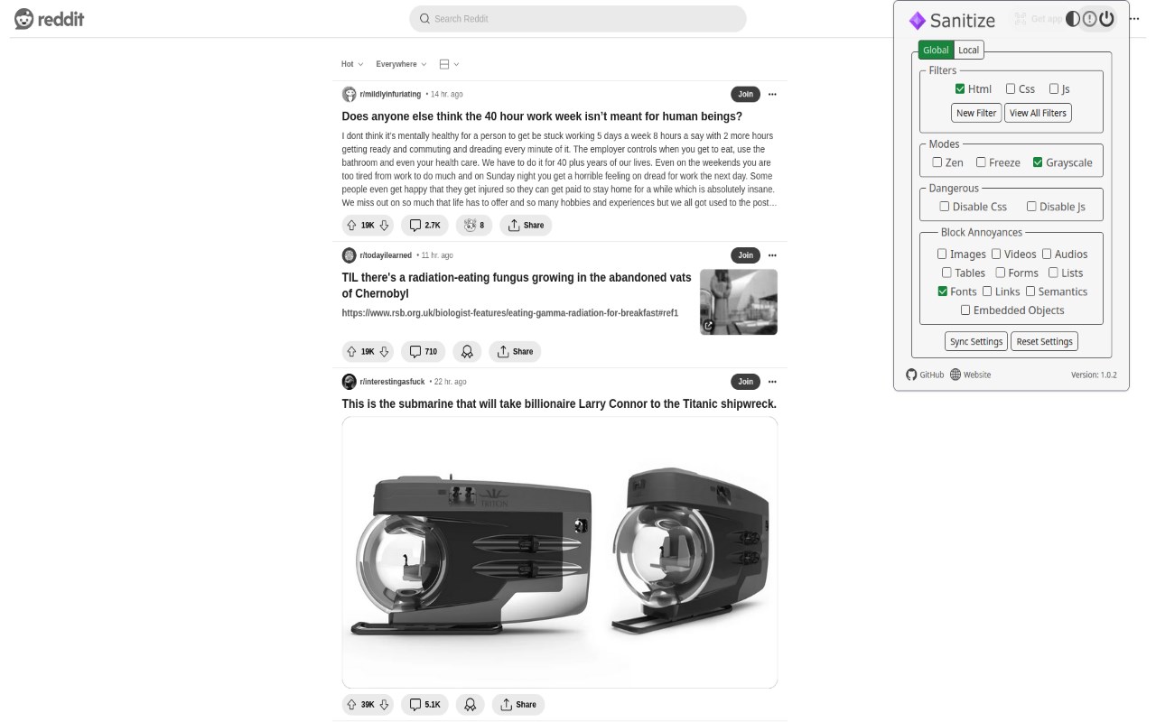Upvote the Titanic submarine post

pyautogui.click(x=351, y=705)
